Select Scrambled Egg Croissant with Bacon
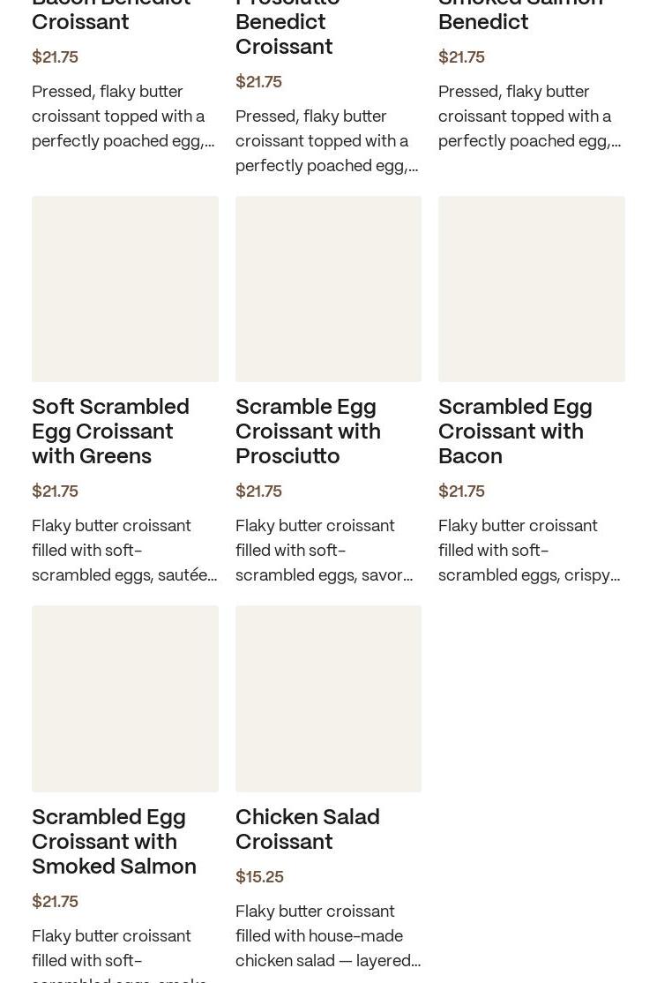This screenshot has height=983, width=657. [515, 431]
